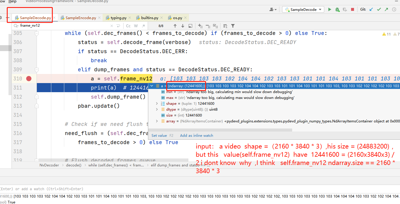Click Set value in the debugger popup
The height and width of the screenshot is (204, 400).
(159, 135)
